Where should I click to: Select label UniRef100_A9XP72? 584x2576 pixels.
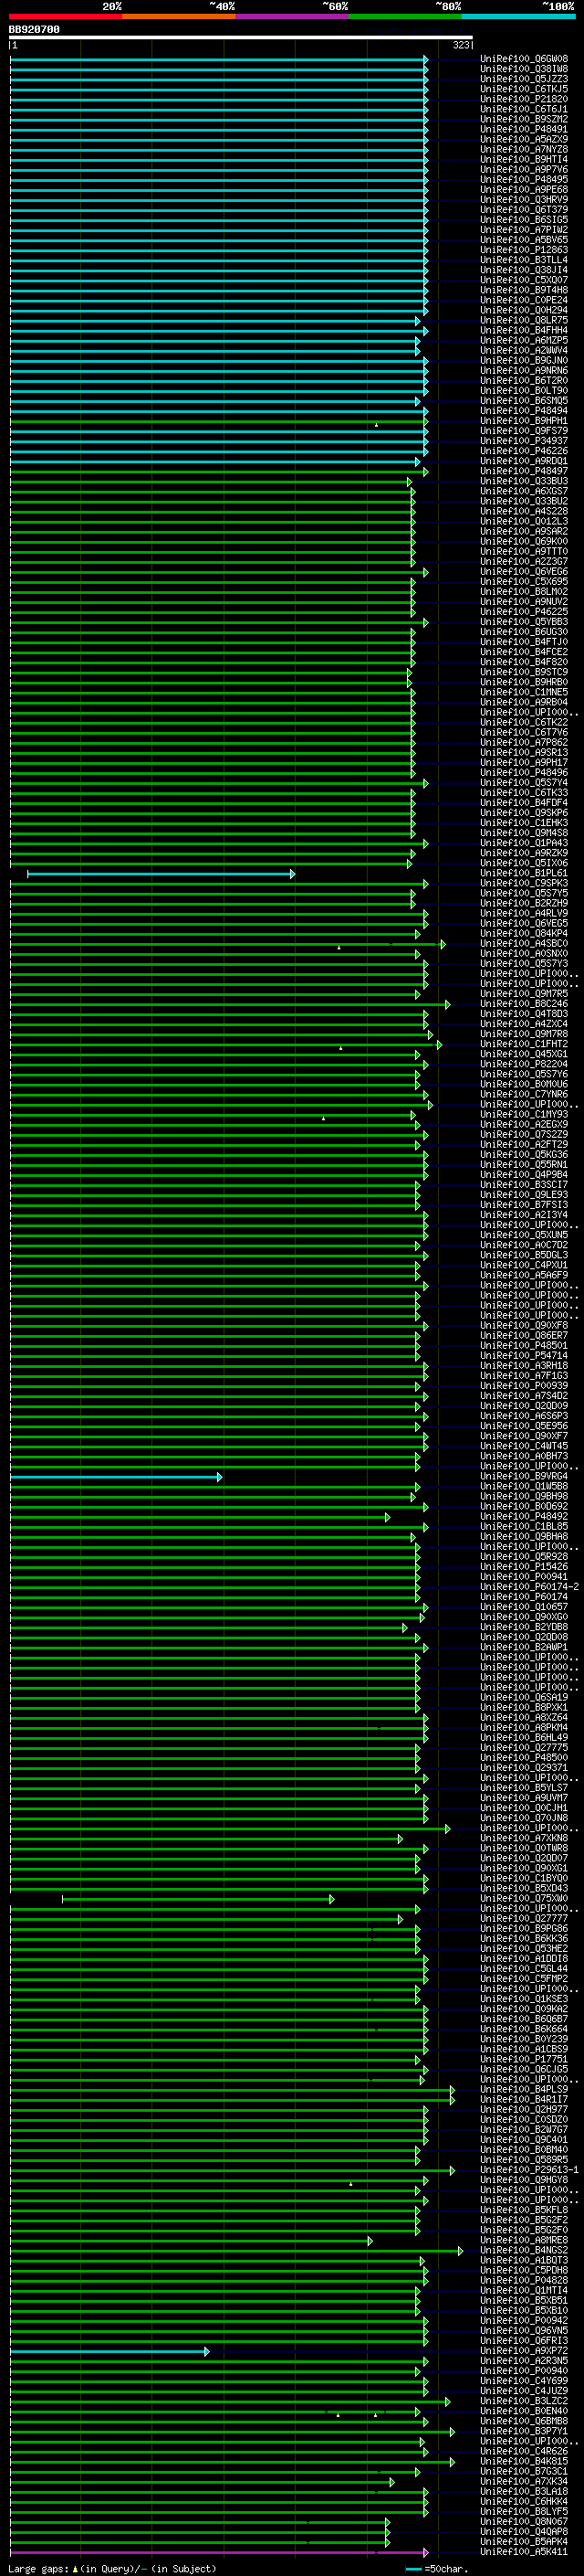[524, 2351]
